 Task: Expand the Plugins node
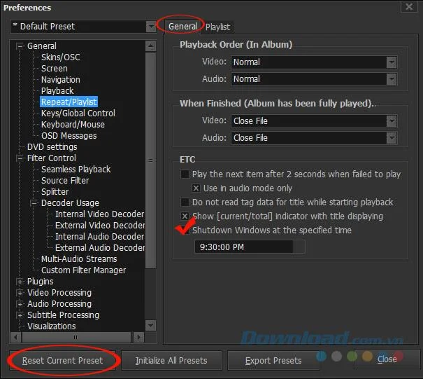point(20,282)
